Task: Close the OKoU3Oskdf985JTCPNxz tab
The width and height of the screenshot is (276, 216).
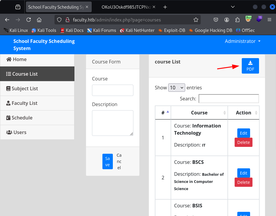Action: 154,7
